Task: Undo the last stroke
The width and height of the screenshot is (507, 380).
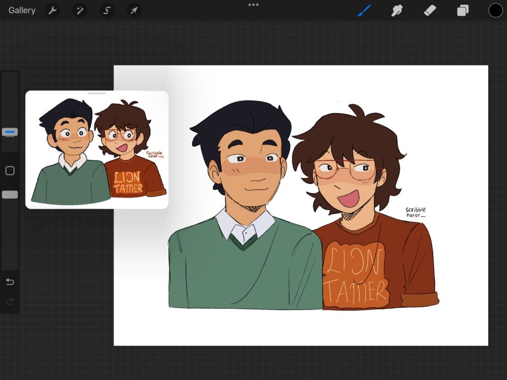Action: (x=10, y=282)
